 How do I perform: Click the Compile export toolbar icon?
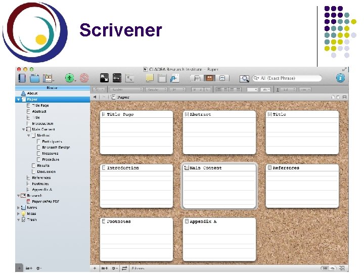(x=174, y=78)
